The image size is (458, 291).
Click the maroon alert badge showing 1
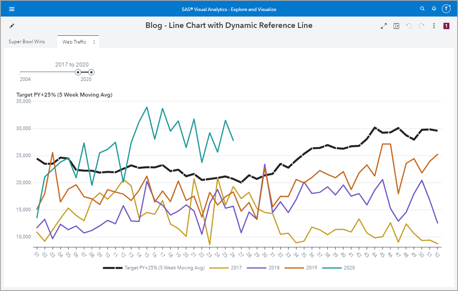pos(446,26)
